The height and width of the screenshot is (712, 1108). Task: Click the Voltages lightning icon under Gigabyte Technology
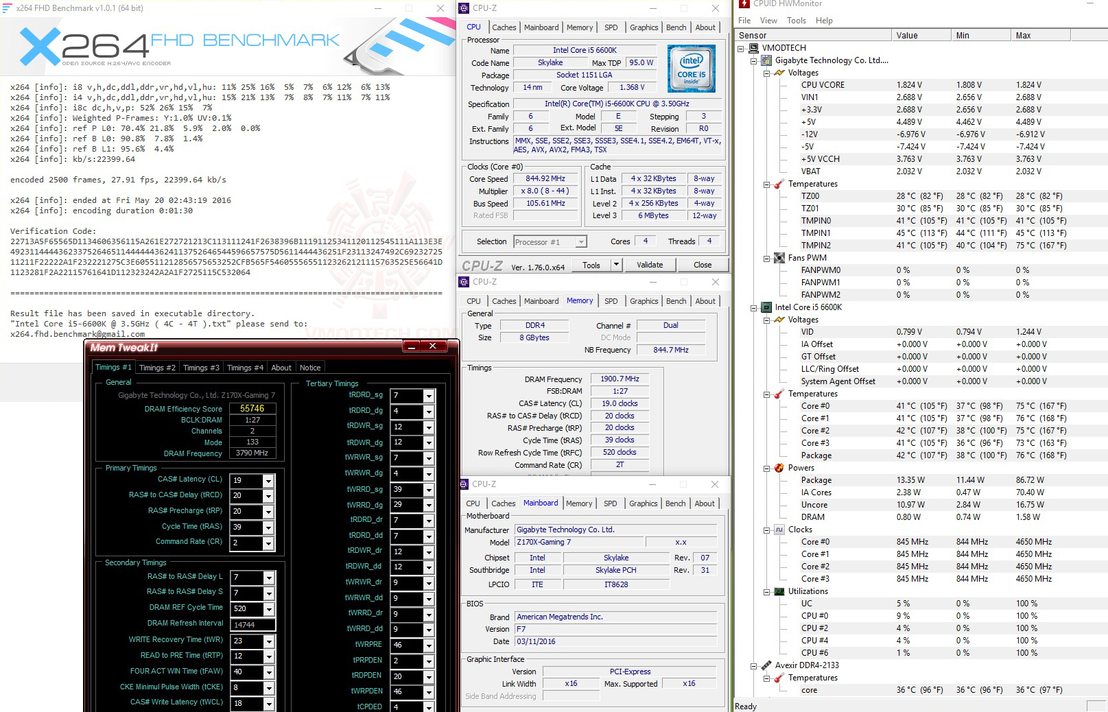pyautogui.click(x=779, y=73)
